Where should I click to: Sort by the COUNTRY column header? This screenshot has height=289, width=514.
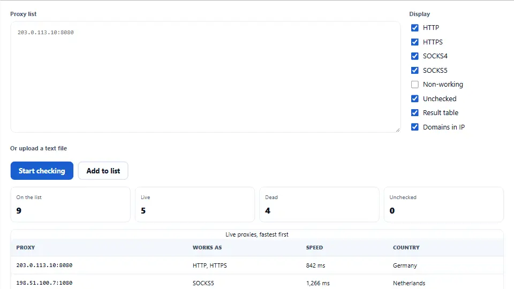pyautogui.click(x=406, y=248)
